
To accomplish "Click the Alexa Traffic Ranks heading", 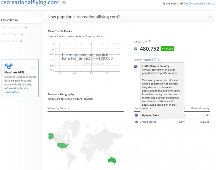I will point(60,31).
